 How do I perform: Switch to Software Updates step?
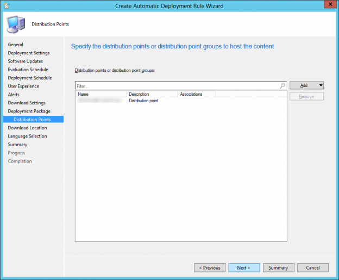(26, 61)
